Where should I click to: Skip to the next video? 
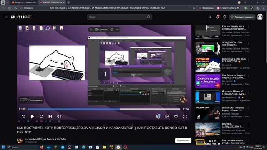click(50, 117)
